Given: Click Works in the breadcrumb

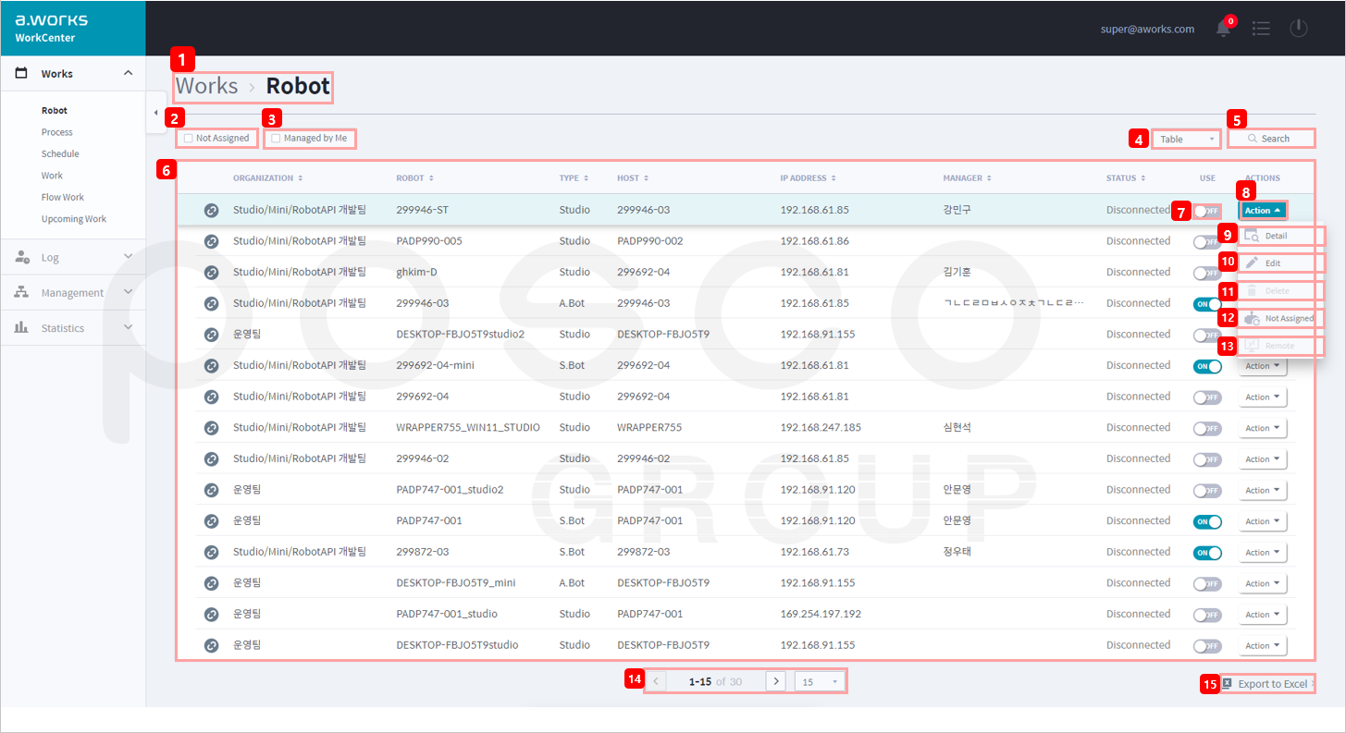Looking at the screenshot, I should point(206,86).
